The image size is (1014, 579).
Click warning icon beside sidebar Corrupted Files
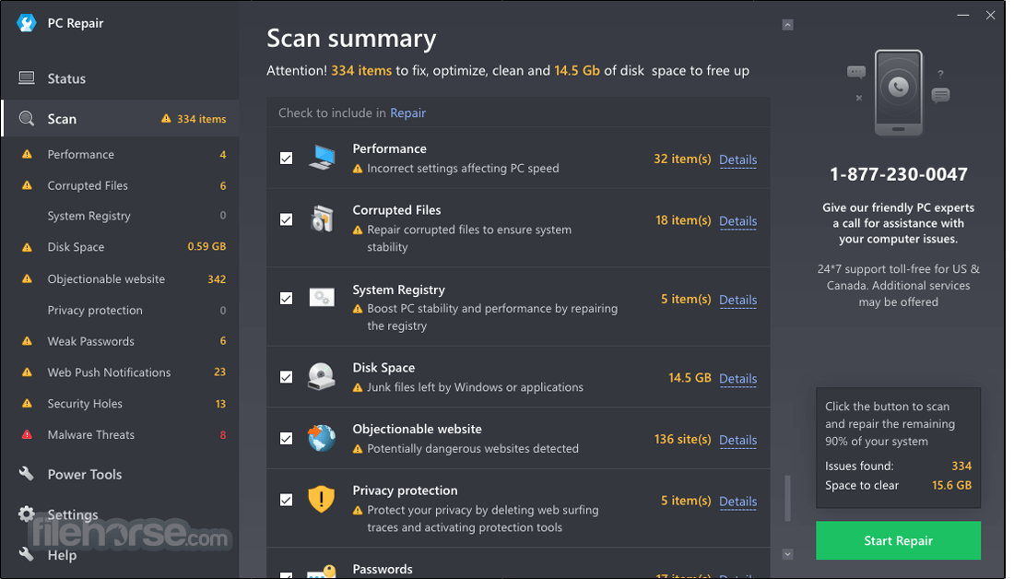(x=27, y=185)
